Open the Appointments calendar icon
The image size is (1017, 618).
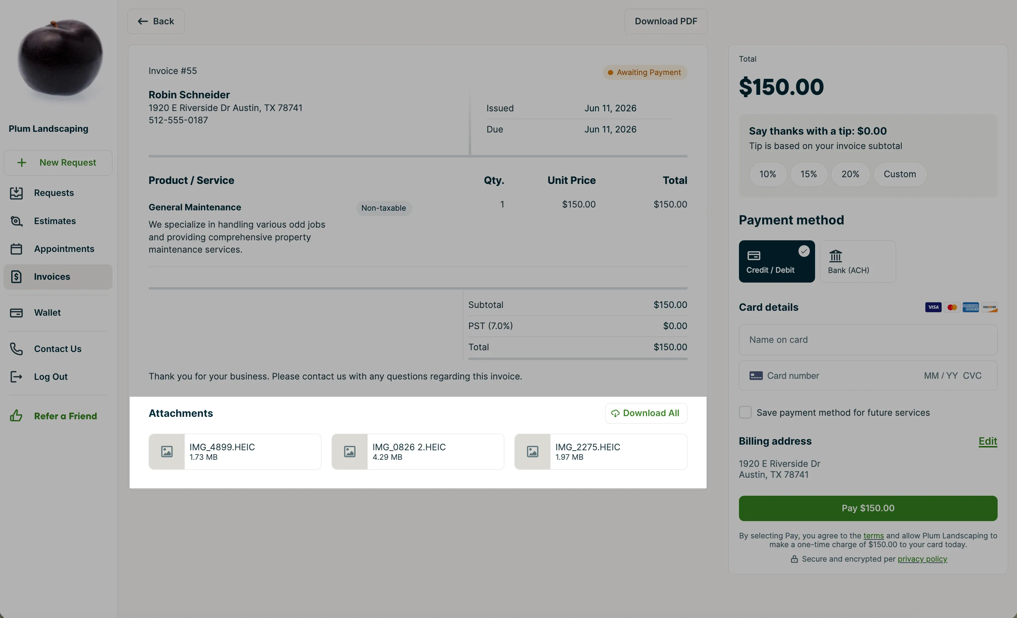click(x=16, y=249)
